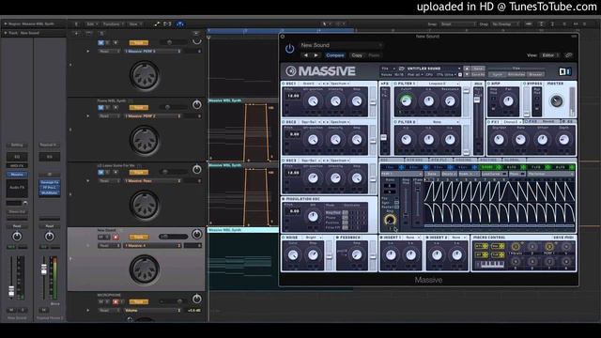Click power icon on New Sound track header
This screenshot has width=601, height=338.
click(196, 234)
